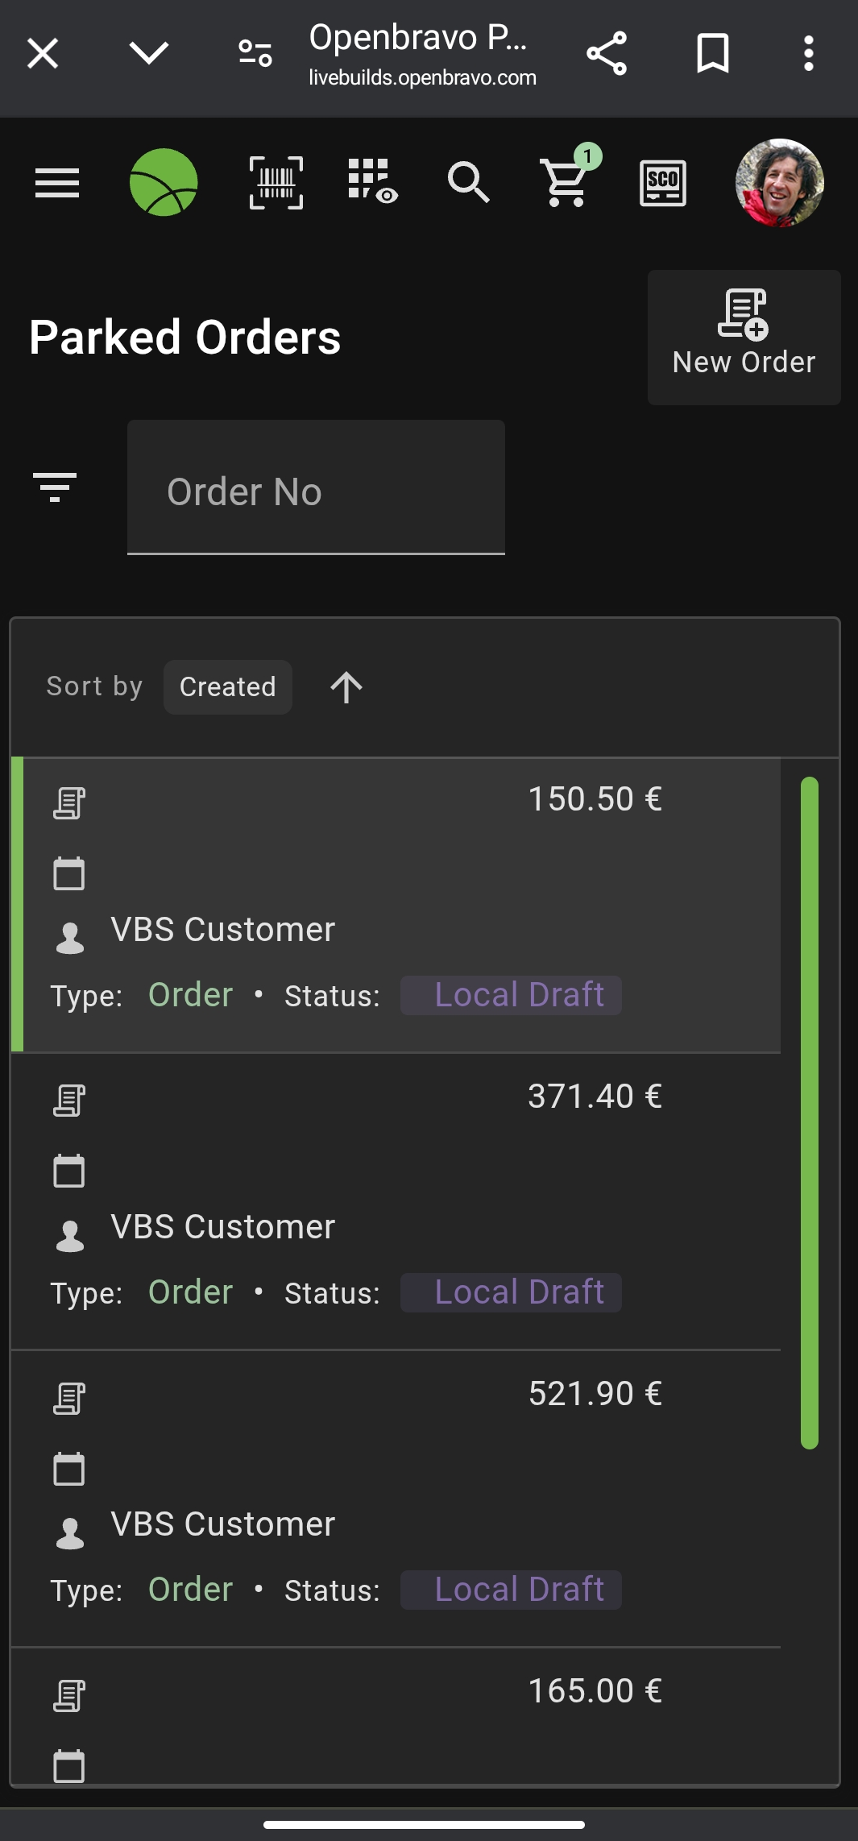Expand the browser tab chevron
Viewport: 858px width, 1841px height.
click(x=149, y=54)
